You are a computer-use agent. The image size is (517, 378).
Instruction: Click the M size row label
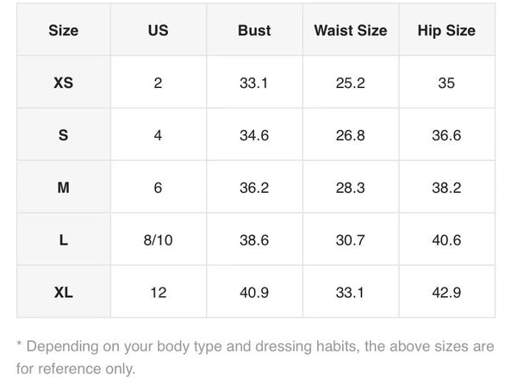tap(63, 188)
